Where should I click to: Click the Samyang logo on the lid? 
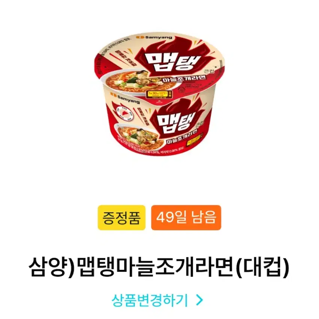(154, 37)
